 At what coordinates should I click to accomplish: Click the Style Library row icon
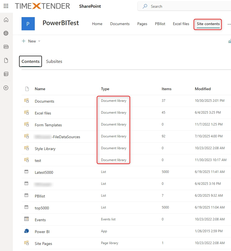[x=26, y=148]
